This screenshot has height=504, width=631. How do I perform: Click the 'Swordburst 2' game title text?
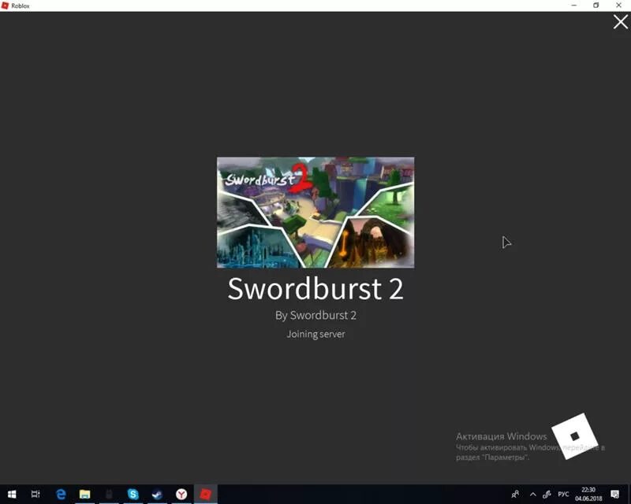pos(315,288)
